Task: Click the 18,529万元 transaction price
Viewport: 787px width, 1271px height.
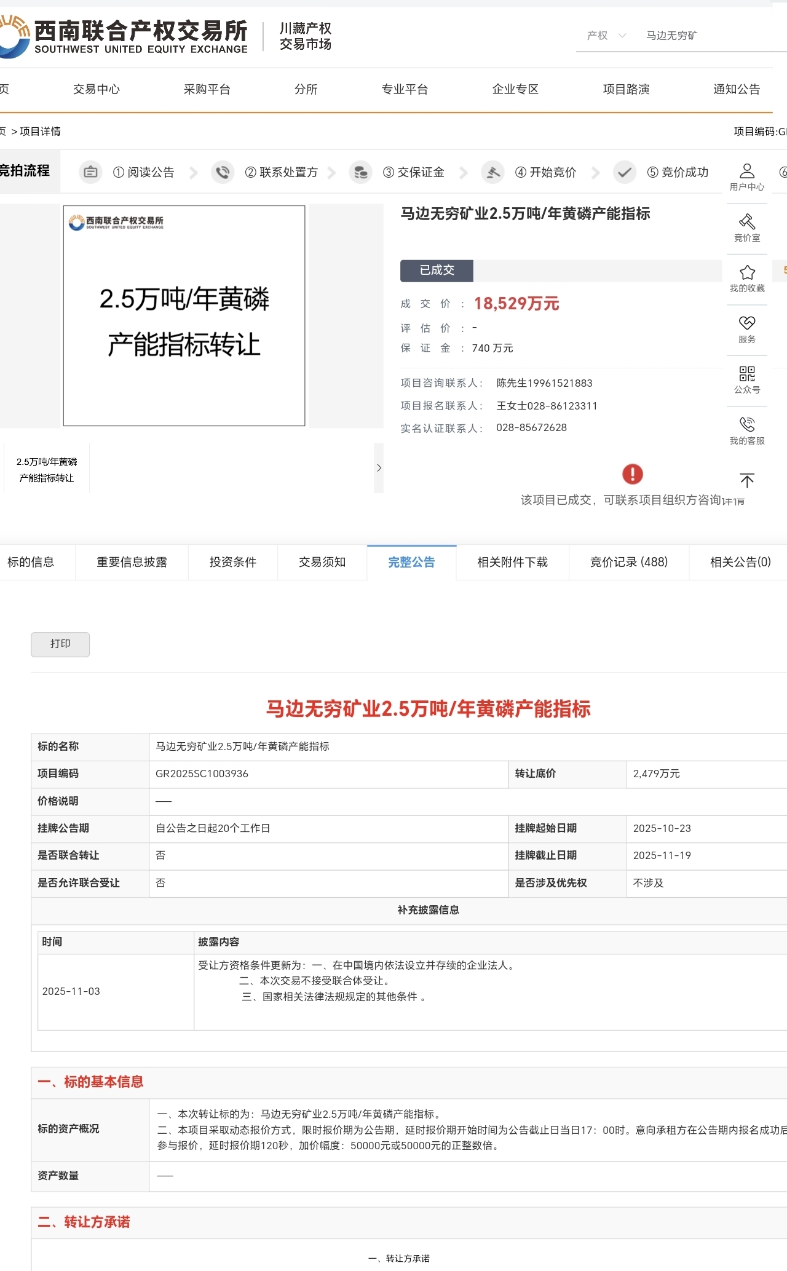Action: (516, 303)
